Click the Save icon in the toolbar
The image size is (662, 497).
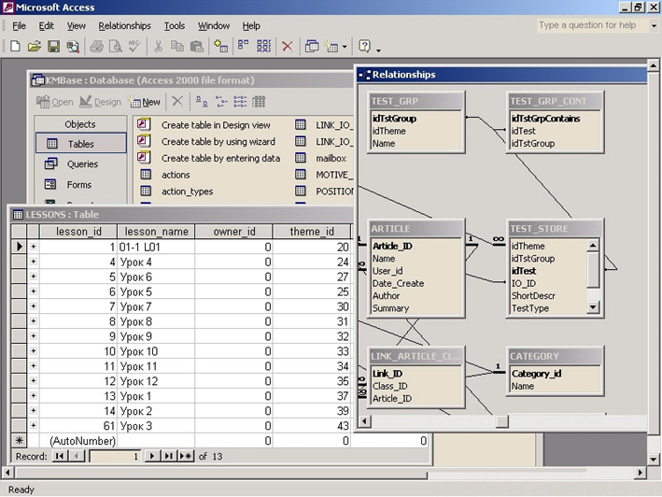(x=53, y=46)
